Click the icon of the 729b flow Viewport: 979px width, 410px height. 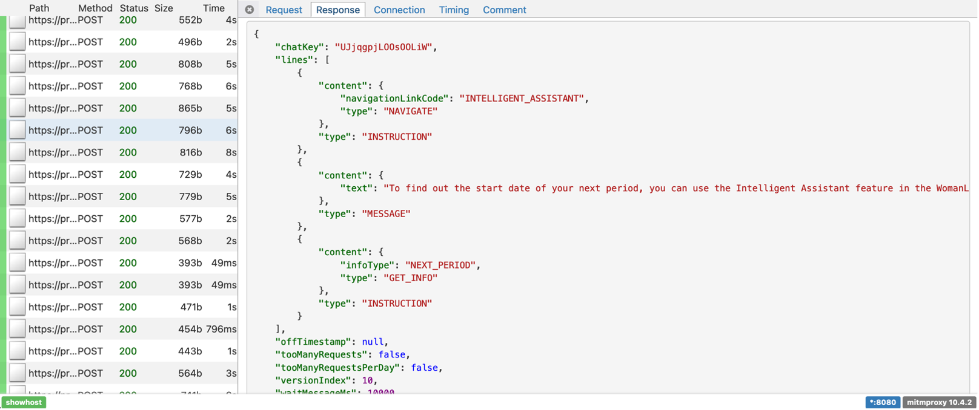(18, 174)
